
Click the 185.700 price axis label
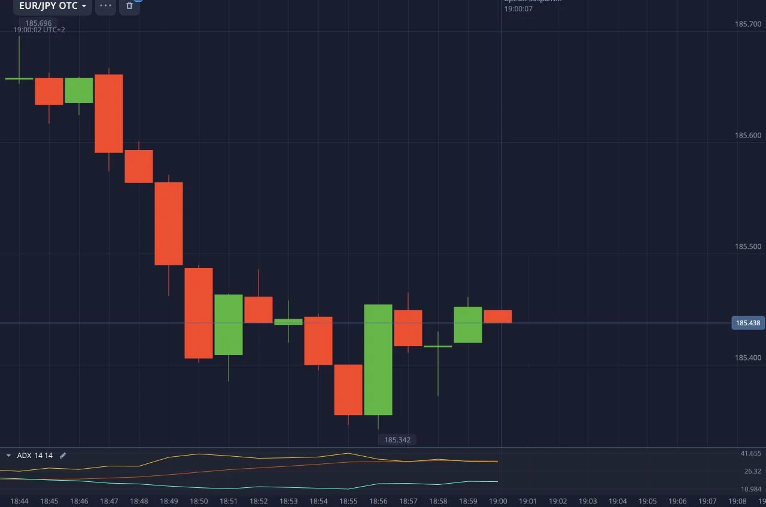(748, 25)
